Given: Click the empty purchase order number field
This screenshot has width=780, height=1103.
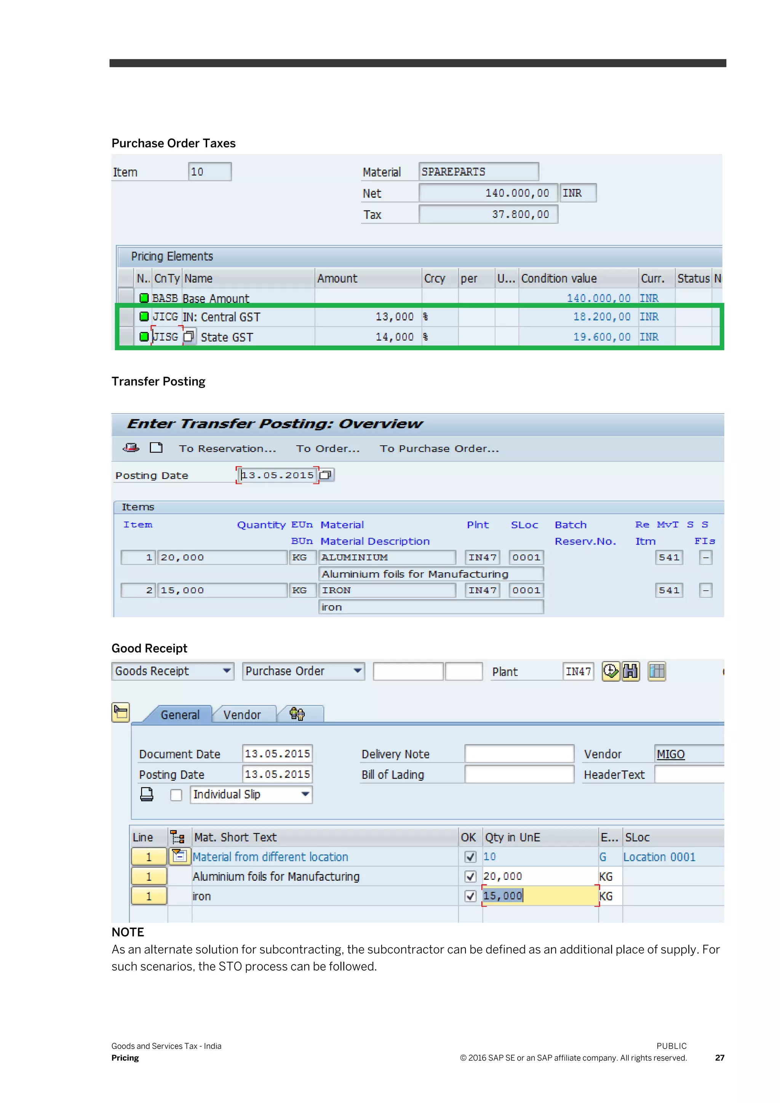Looking at the screenshot, I should tap(408, 671).
